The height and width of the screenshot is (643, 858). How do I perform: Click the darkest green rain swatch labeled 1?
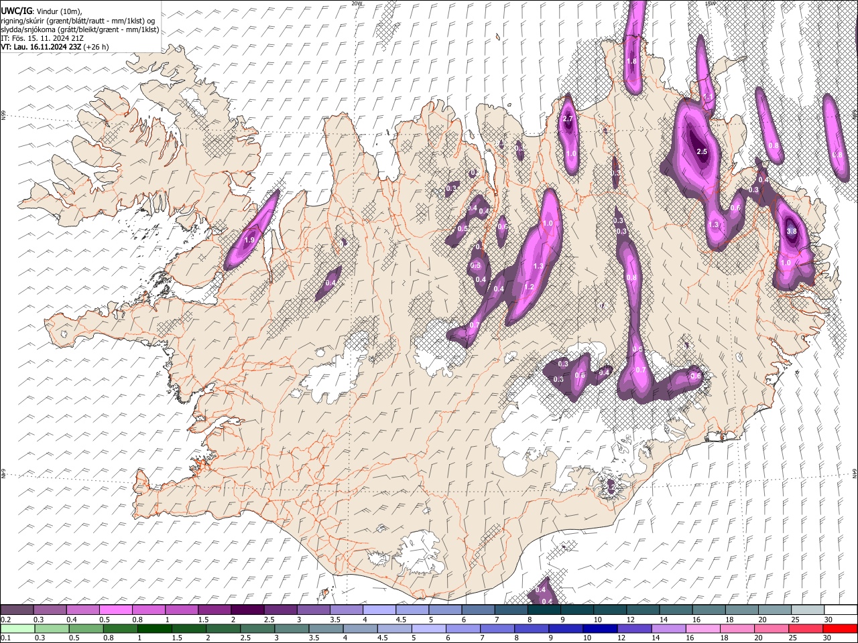point(155,629)
